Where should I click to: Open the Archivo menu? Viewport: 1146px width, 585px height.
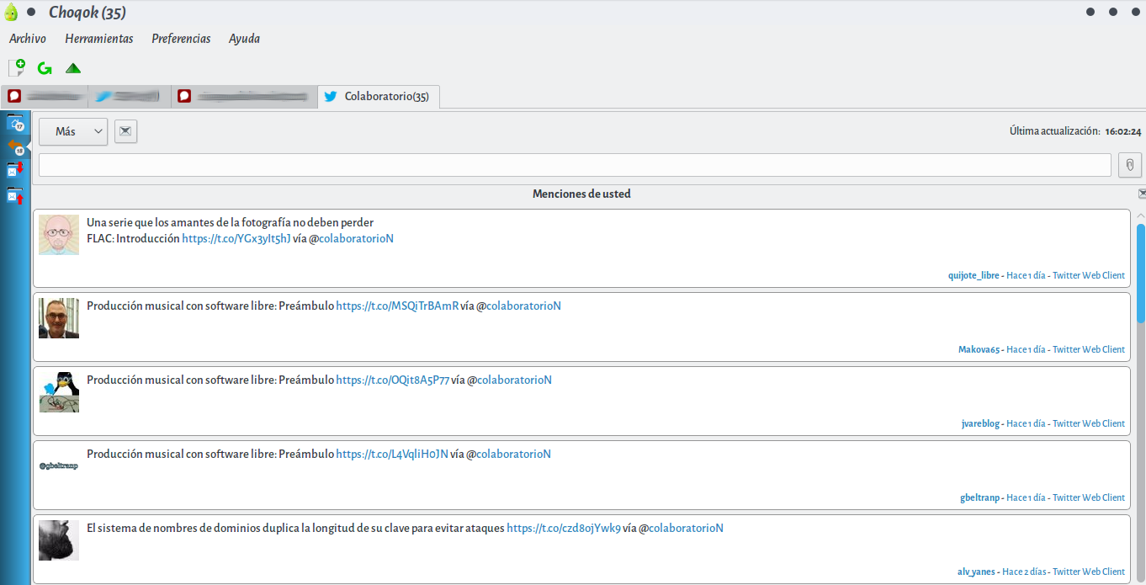28,39
